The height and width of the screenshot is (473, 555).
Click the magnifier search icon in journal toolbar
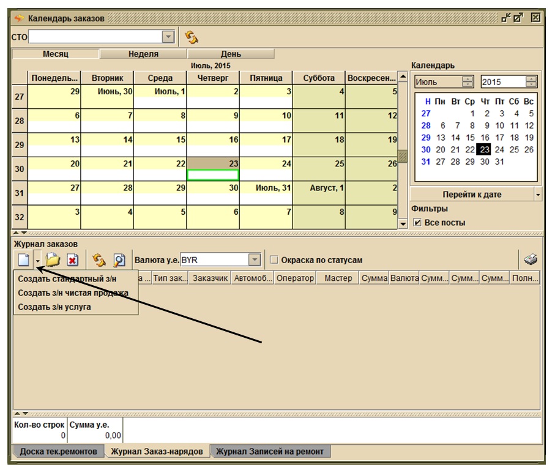[x=119, y=260]
